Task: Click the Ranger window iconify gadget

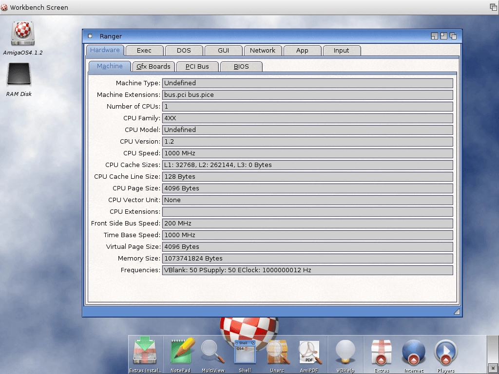Action: (434, 36)
